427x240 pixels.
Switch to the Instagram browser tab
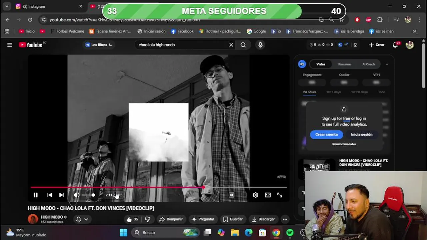[x=49, y=6]
